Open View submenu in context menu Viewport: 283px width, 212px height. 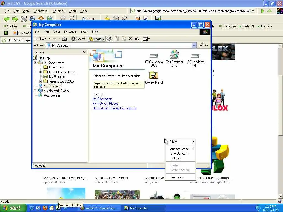[x=180, y=142]
